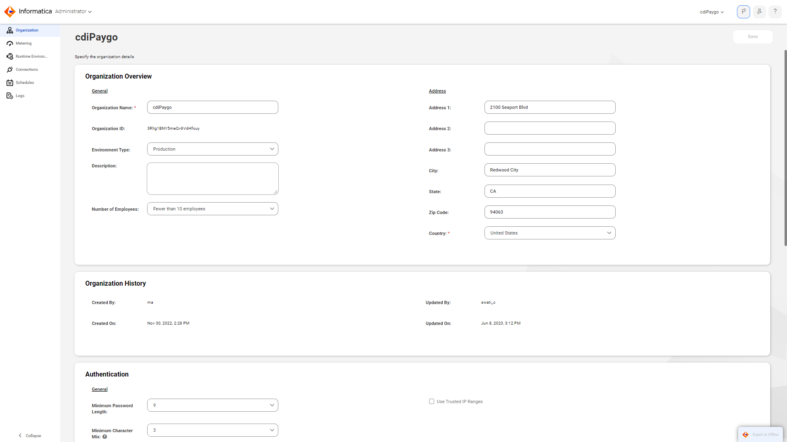Click the City input field
The height and width of the screenshot is (442, 787).
[550, 170]
